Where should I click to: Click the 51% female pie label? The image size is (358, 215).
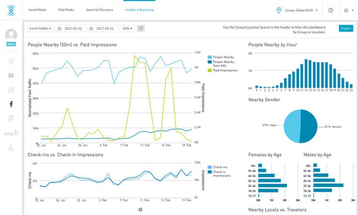coord(333,127)
